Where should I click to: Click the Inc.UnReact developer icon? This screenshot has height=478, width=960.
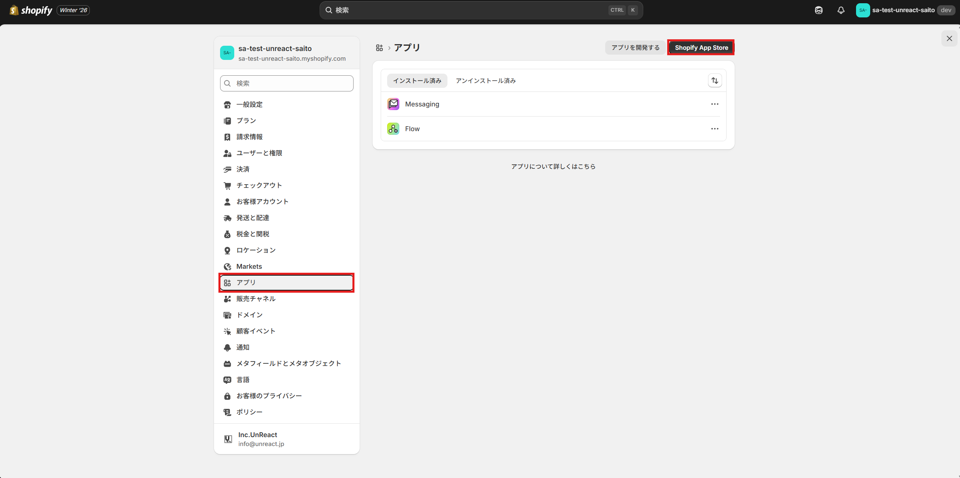[228, 439]
